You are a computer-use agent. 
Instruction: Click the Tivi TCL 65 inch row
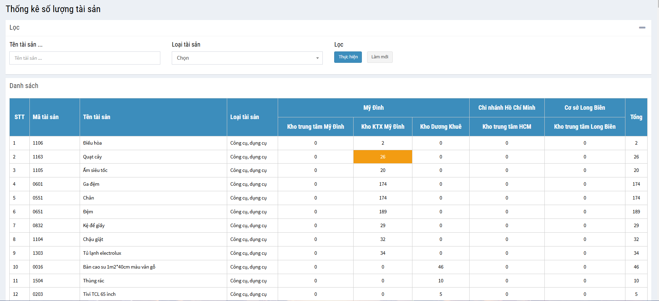(99, 294)
